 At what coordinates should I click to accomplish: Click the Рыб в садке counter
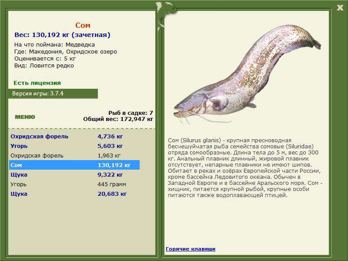tap(130, 113)
